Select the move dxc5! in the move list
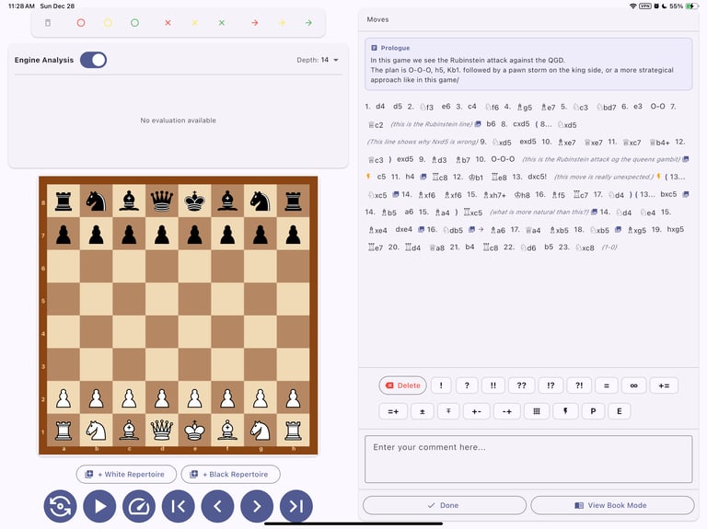Screen dimensions: 707x529 (537, 177)
